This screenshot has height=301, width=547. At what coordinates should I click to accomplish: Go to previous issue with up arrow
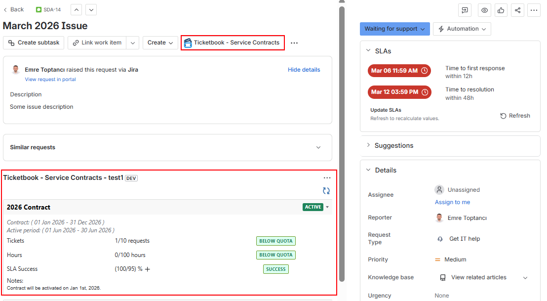tap(77, 10)
